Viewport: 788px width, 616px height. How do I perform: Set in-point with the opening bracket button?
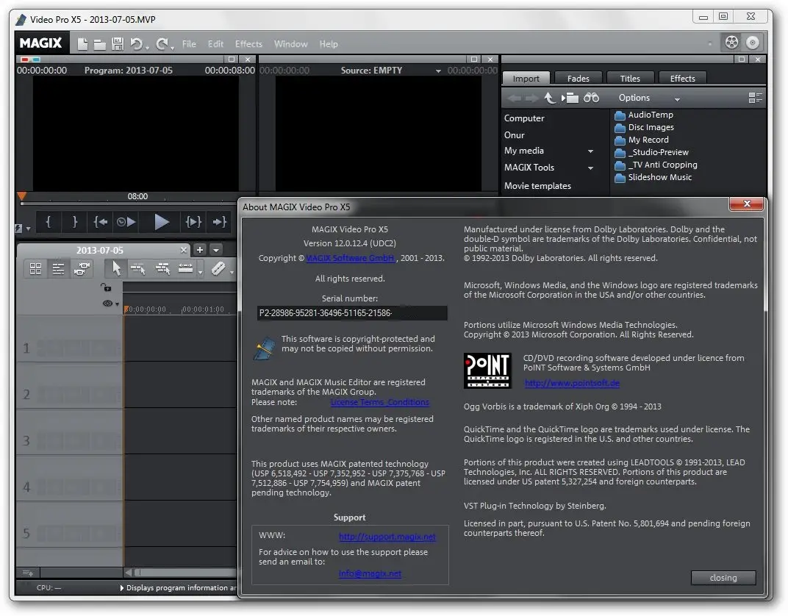point(49,221)
